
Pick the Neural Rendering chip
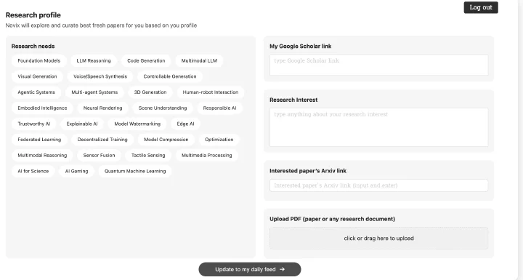click(102, 108)
